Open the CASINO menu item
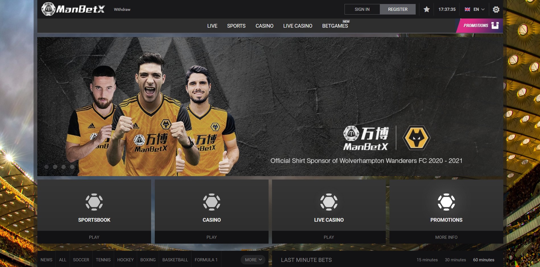Screen dimensions: 540x267 point(264,26)
